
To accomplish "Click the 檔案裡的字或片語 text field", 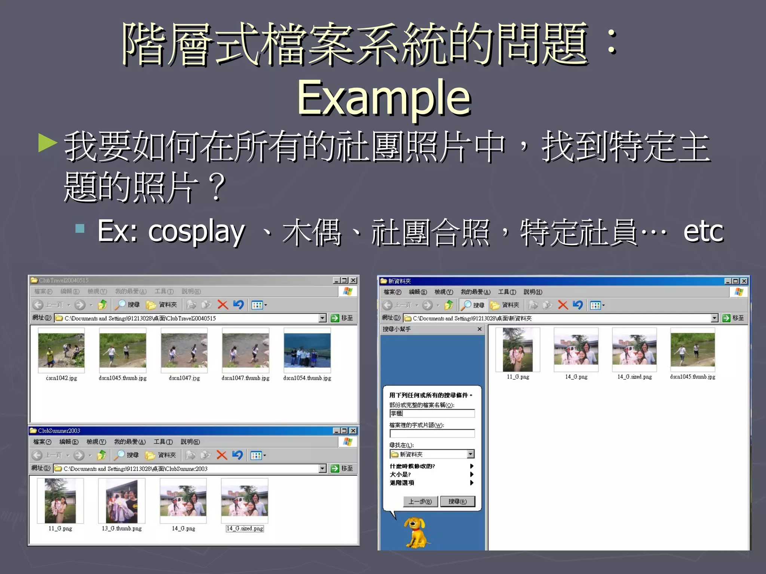I will click(432, 433).
